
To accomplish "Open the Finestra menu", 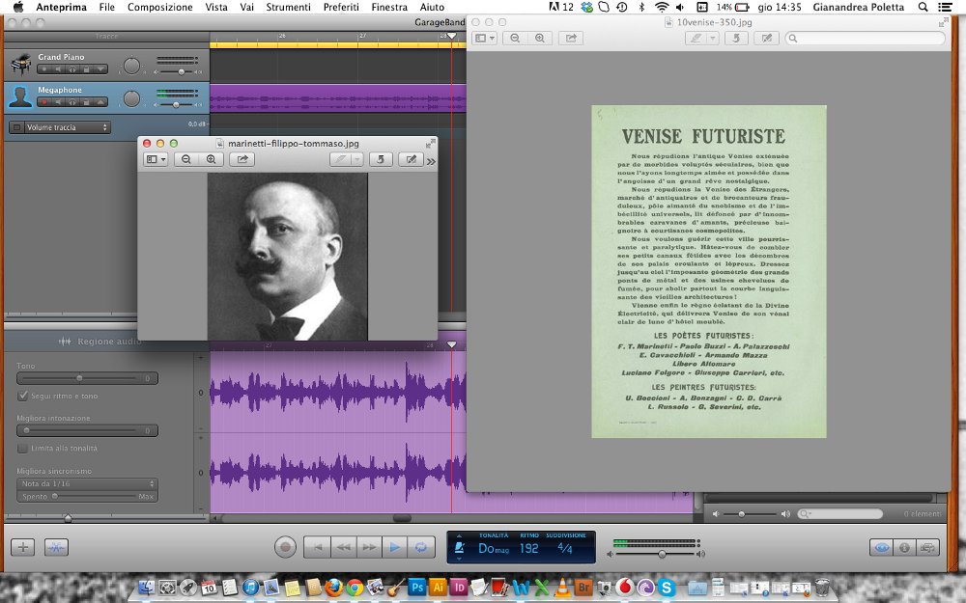I will pyautogui.click(x=388, y=8).
